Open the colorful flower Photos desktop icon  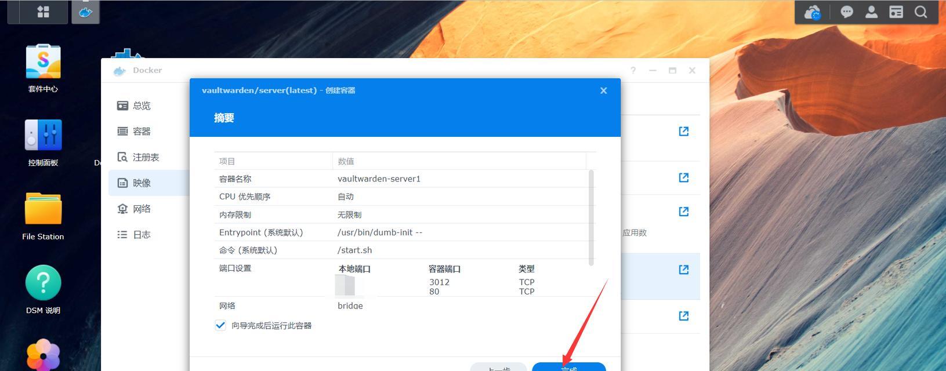click(43, 355)
